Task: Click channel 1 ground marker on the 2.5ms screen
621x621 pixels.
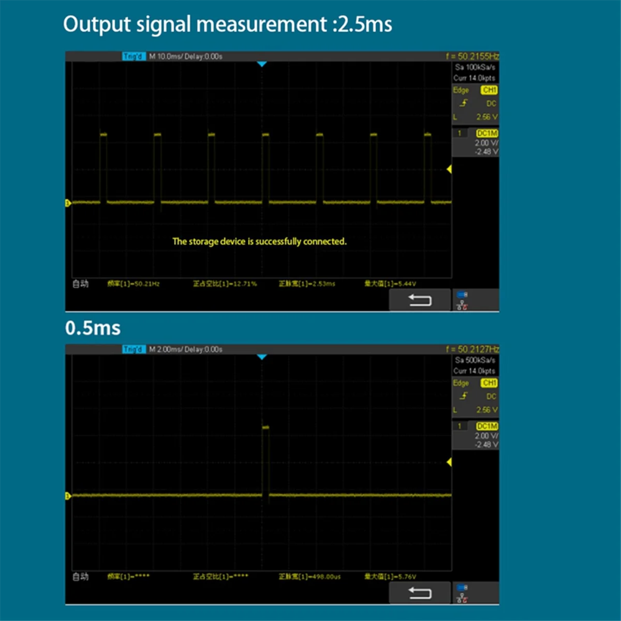Action: (67, 203)
